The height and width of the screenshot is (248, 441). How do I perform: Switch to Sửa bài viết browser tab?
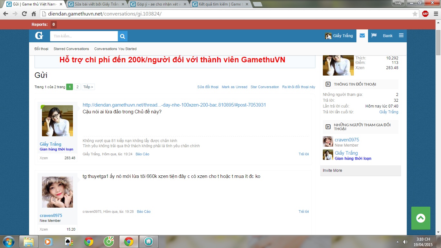[97, 4]
